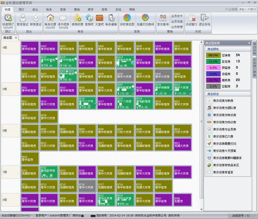Open 联房登记 linked room check-in
The width and height of the screenshot is (258, 219).
point(36,19)
